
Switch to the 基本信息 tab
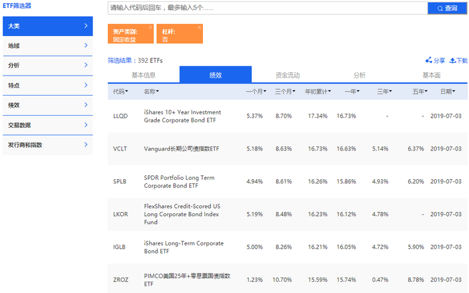click(143, 75)
